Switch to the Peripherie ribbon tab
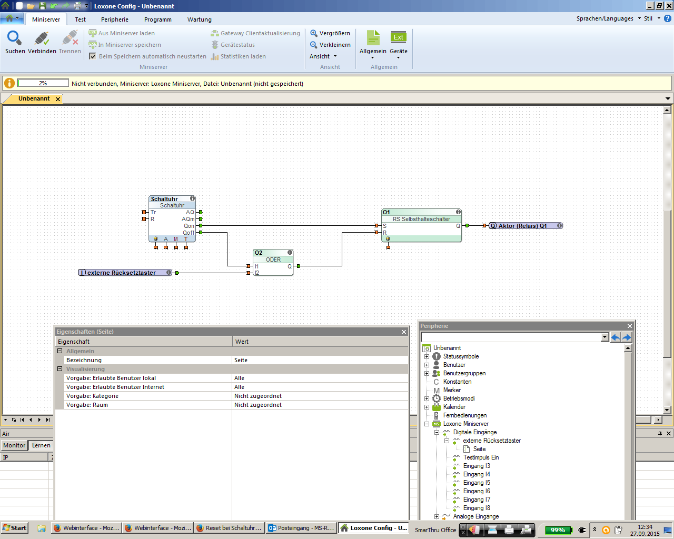The image size is (674, 539). (114, 19)
